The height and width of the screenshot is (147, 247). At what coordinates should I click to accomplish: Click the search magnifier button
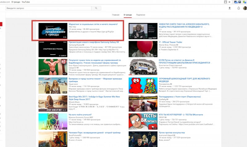[x=96, y=8]
